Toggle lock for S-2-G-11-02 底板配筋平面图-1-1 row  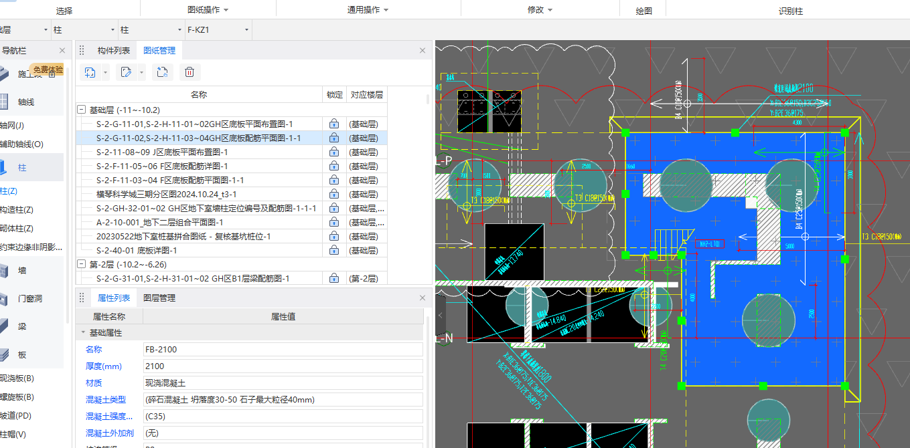tap(333, 138)
